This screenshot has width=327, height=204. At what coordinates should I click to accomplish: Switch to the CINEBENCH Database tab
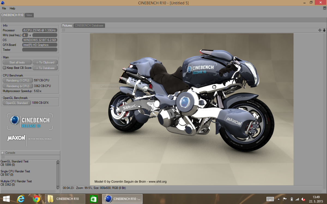click(89, 26)
